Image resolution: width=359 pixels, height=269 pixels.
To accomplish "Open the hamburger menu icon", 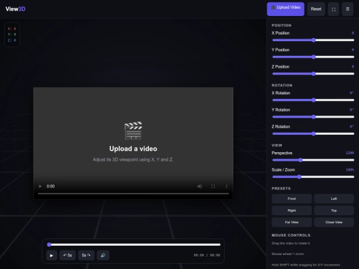I will click(348, 9).
